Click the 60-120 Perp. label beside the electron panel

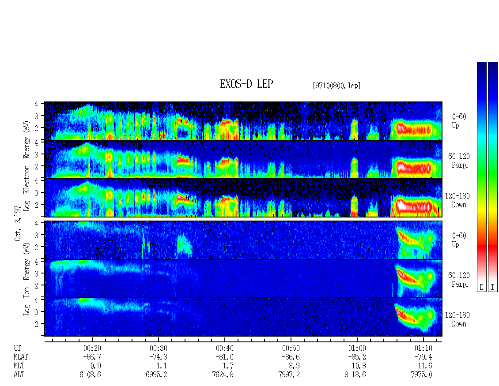pyautogui.click(x=459, y=161)
